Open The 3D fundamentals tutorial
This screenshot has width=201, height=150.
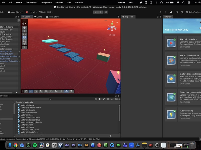(183, 60)
